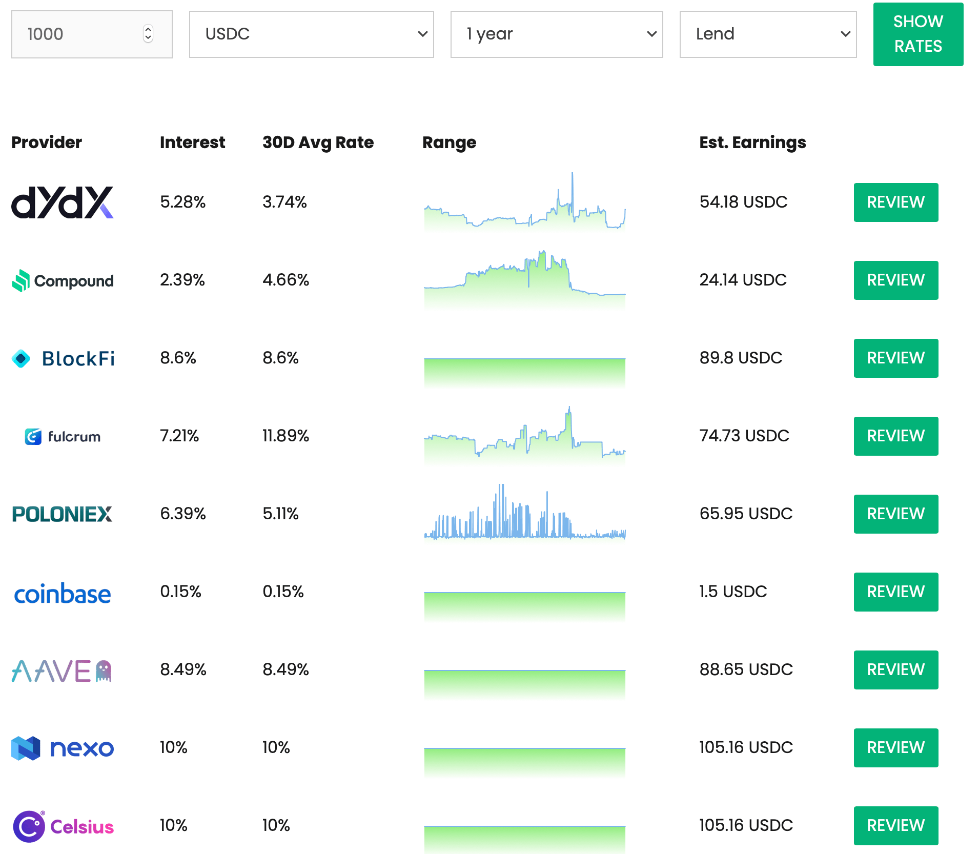This screenshot has height=854, width=979.
Task: Click the Compound rate range chart
Action: (x=524, y=280)
